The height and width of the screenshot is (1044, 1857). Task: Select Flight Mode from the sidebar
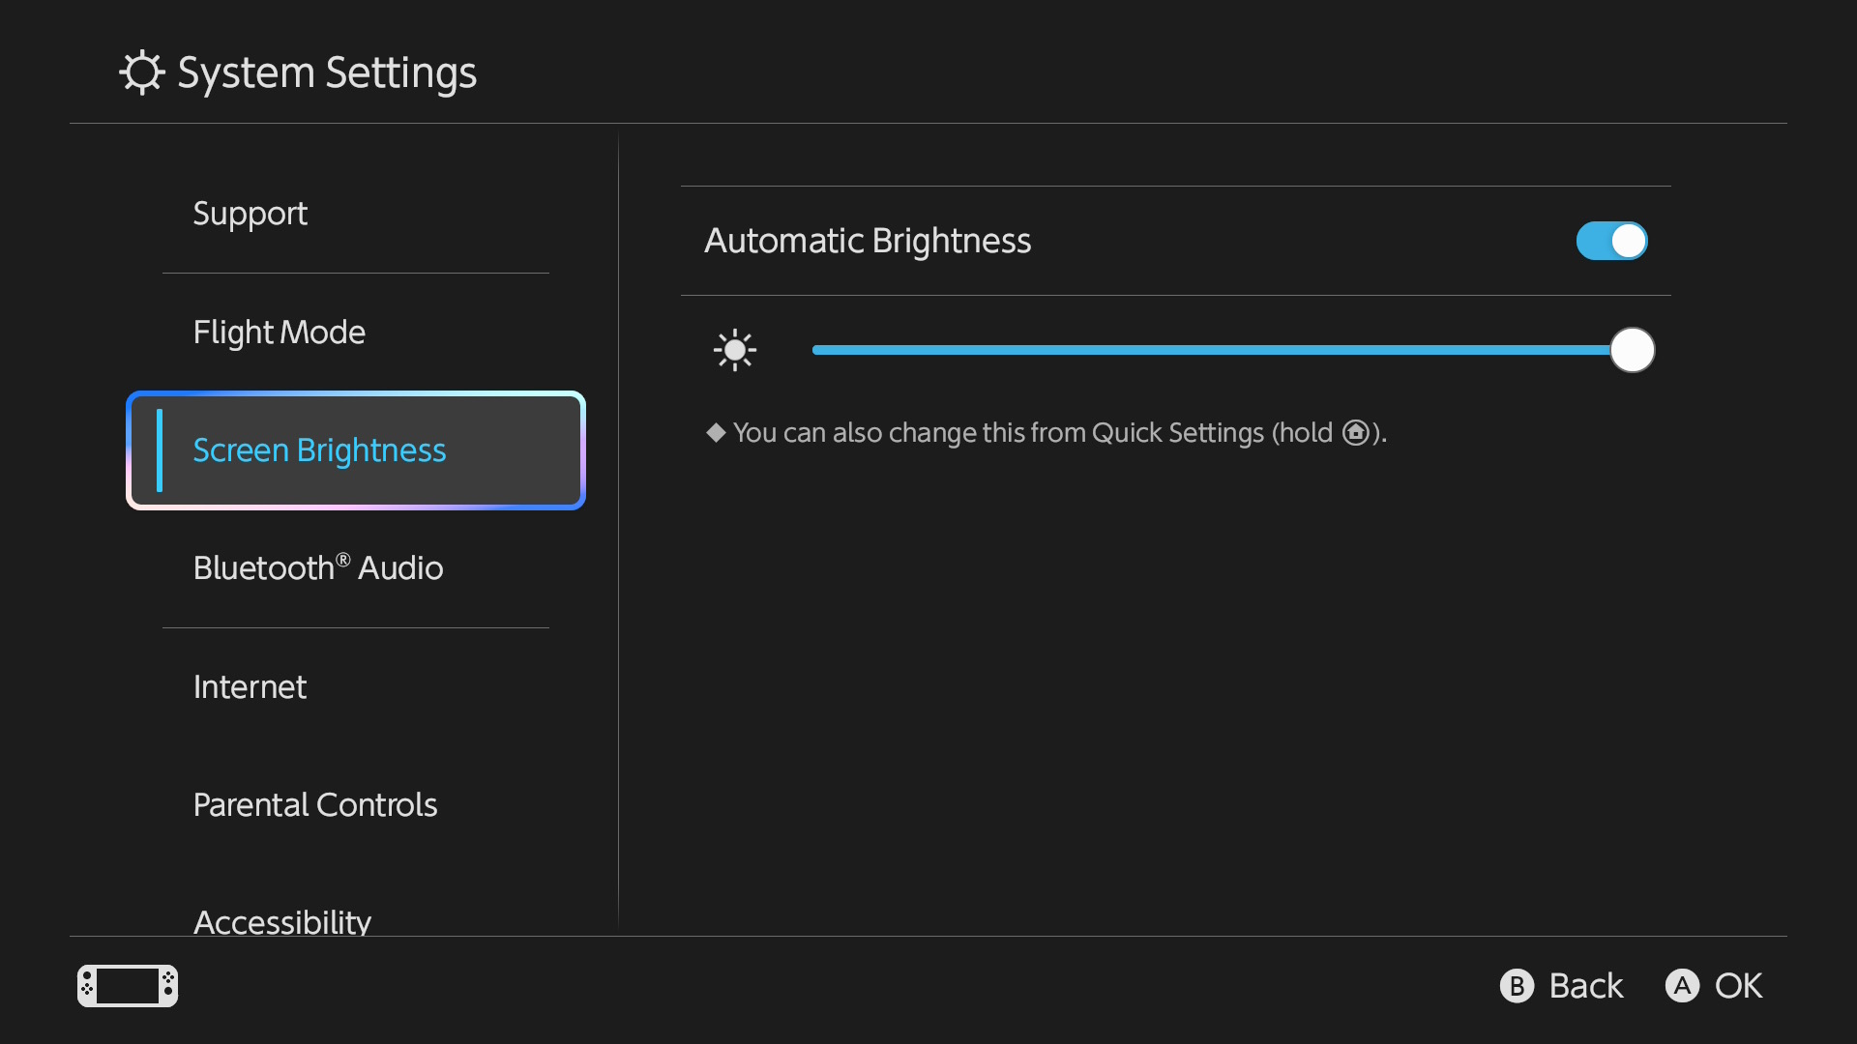[x=279, y=332]
